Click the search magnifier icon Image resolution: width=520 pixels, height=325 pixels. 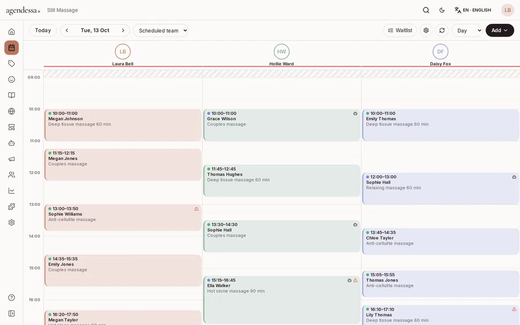click(426, 10)
